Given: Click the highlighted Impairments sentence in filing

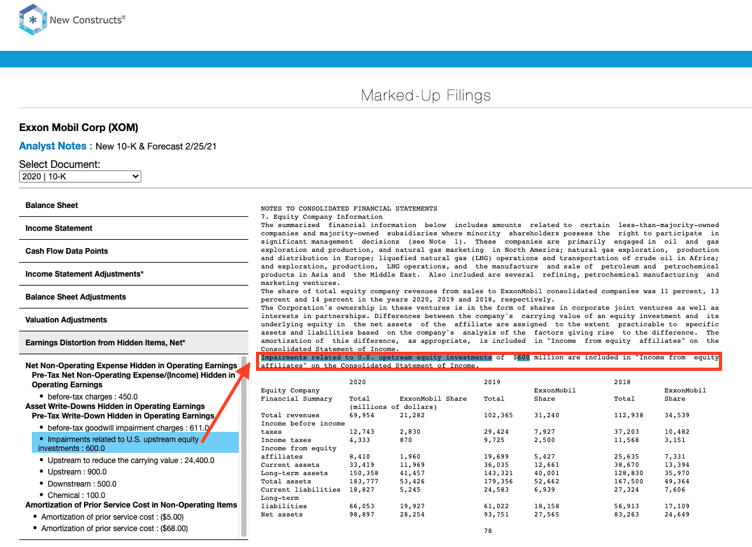Looking at the screenshot, I should pos(376,357).
